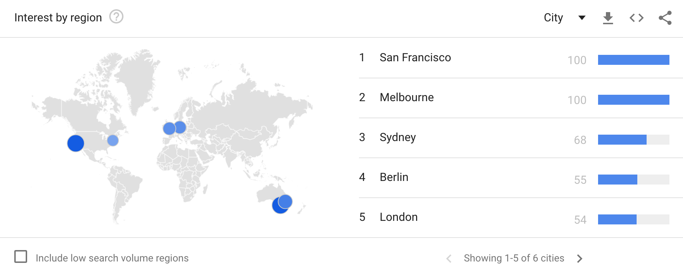Open the City dropdown selector

tap(553, 18)
